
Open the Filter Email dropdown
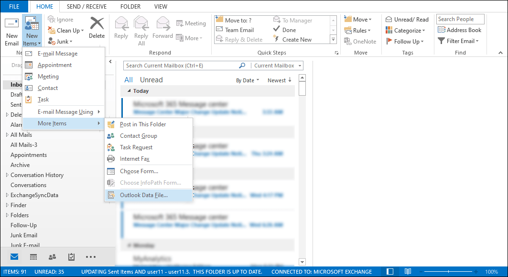pos(458,41)
